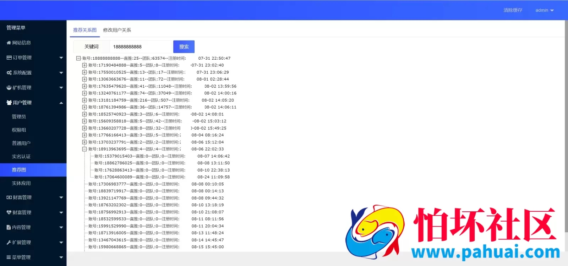Select tree row 账号 13921147769

tap(156, 198)
